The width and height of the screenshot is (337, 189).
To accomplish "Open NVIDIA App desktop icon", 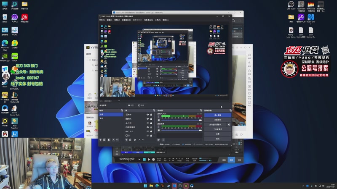I will coord(5,57).
